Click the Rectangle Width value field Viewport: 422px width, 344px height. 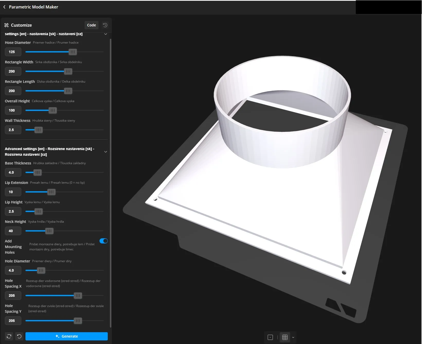13,71
